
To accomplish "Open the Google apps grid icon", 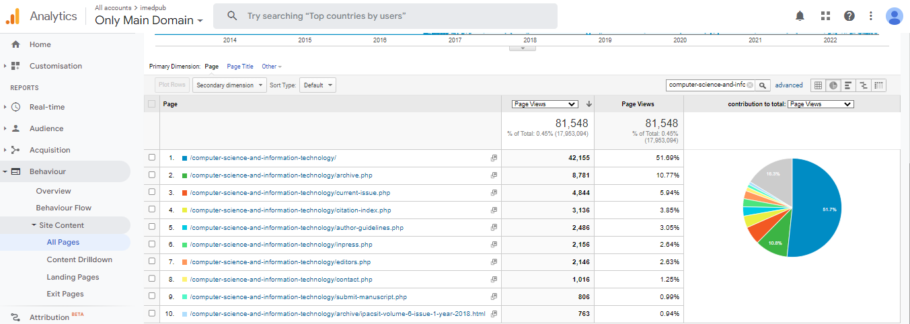I will (825, 15).
